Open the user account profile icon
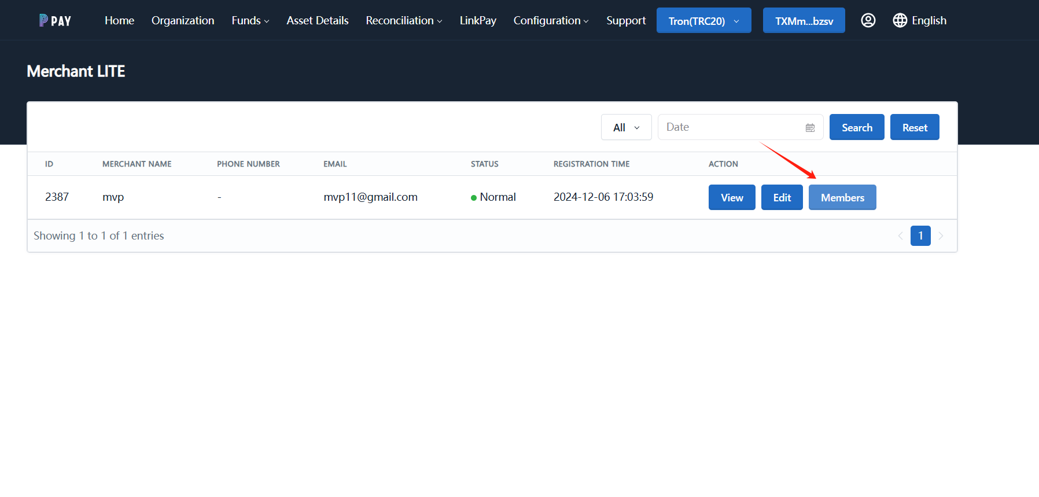Image resolution: width=1039 pixels, height=497 pixels. click(868, 20)
